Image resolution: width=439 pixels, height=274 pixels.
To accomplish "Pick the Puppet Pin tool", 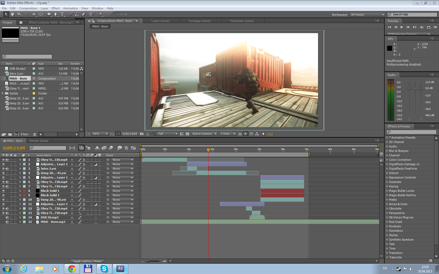I will pos(101,14).
